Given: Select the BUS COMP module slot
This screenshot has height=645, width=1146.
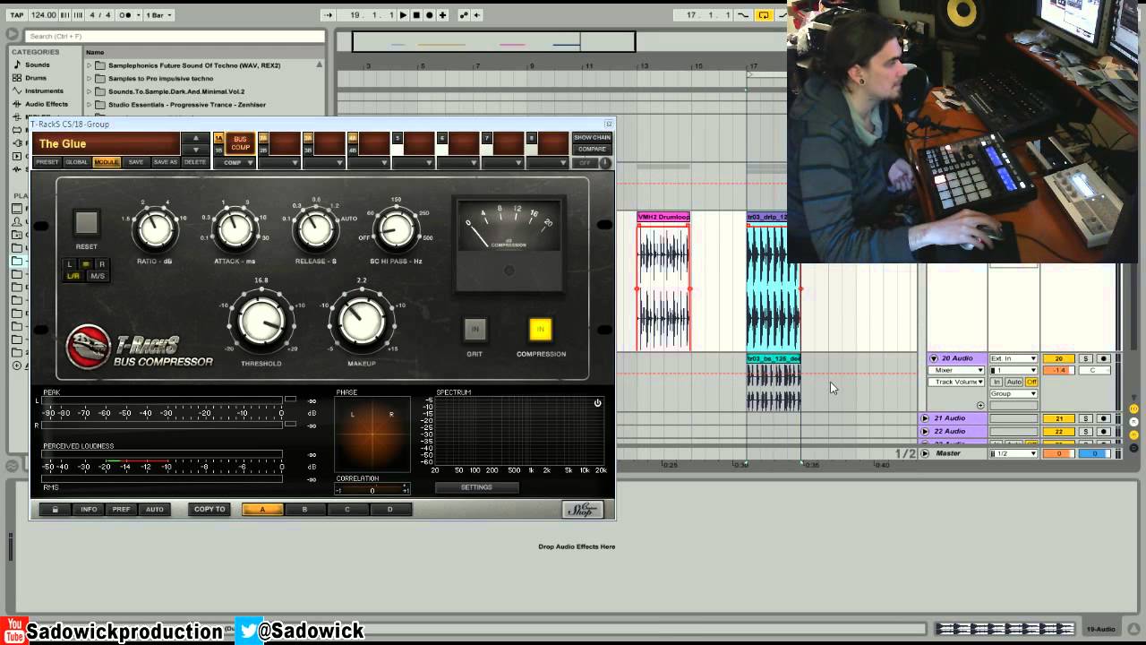Looking at the screenshot, I should coord(240,143).
